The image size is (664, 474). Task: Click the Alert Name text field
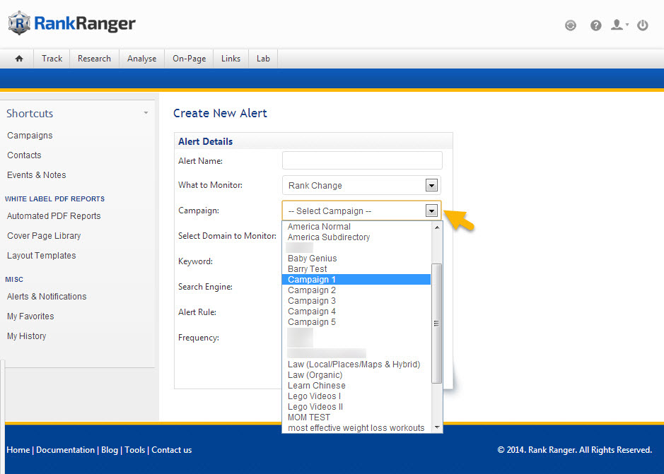pyautogui.click(x=362, y=160)
